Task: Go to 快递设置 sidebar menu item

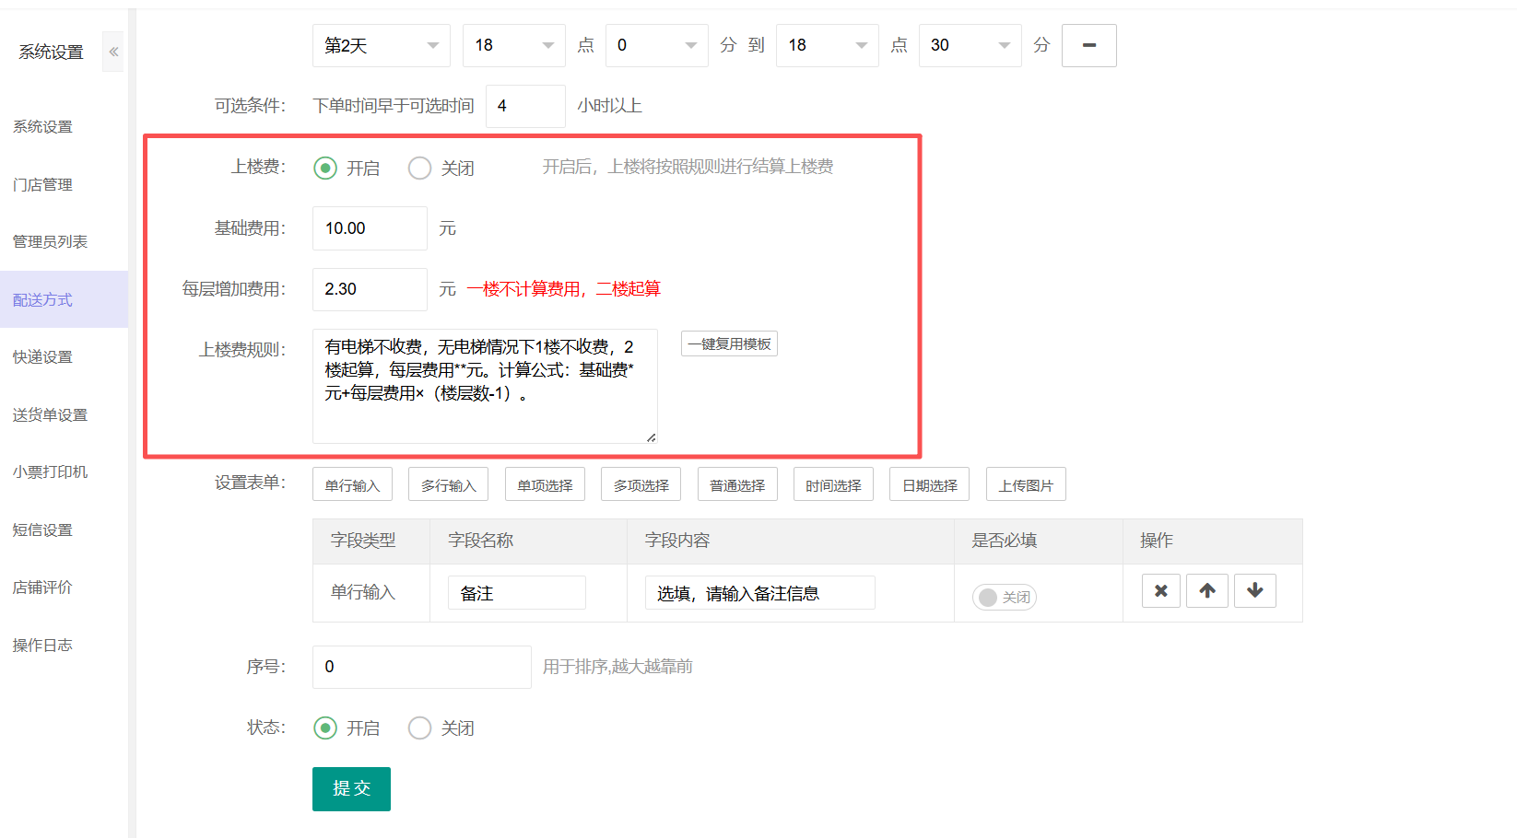Action: (42, 357)
